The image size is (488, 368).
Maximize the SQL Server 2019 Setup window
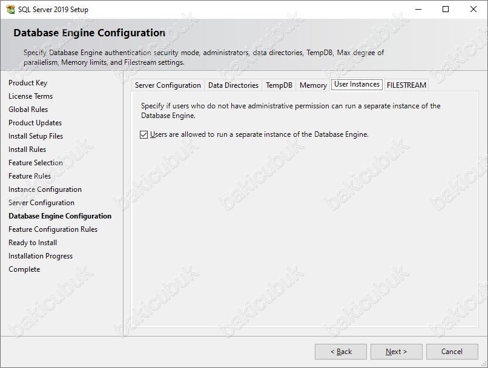coord(446,9)
